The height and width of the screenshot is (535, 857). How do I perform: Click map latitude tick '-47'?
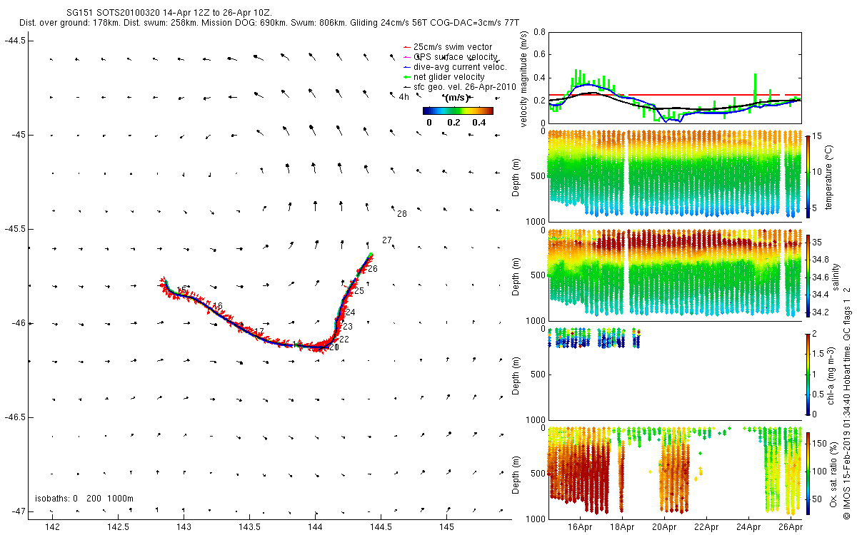(x=18, y=511)
